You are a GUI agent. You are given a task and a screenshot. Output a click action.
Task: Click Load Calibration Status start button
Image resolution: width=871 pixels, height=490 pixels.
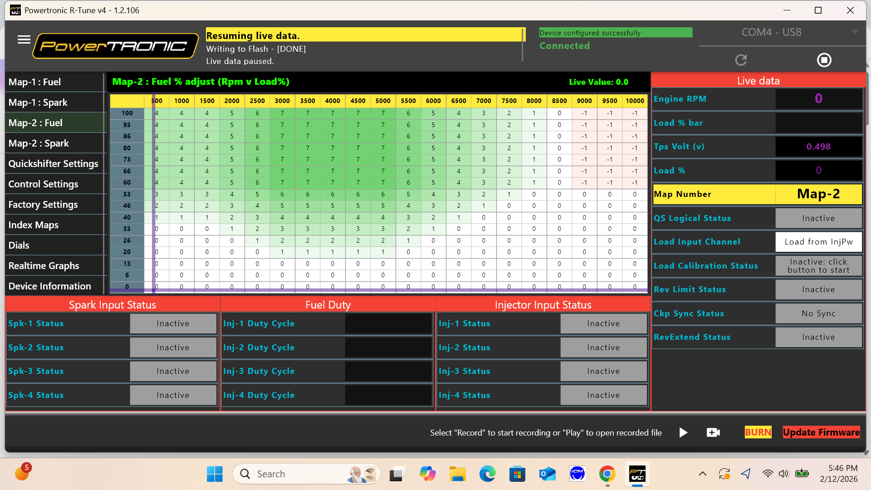[818, 266]
